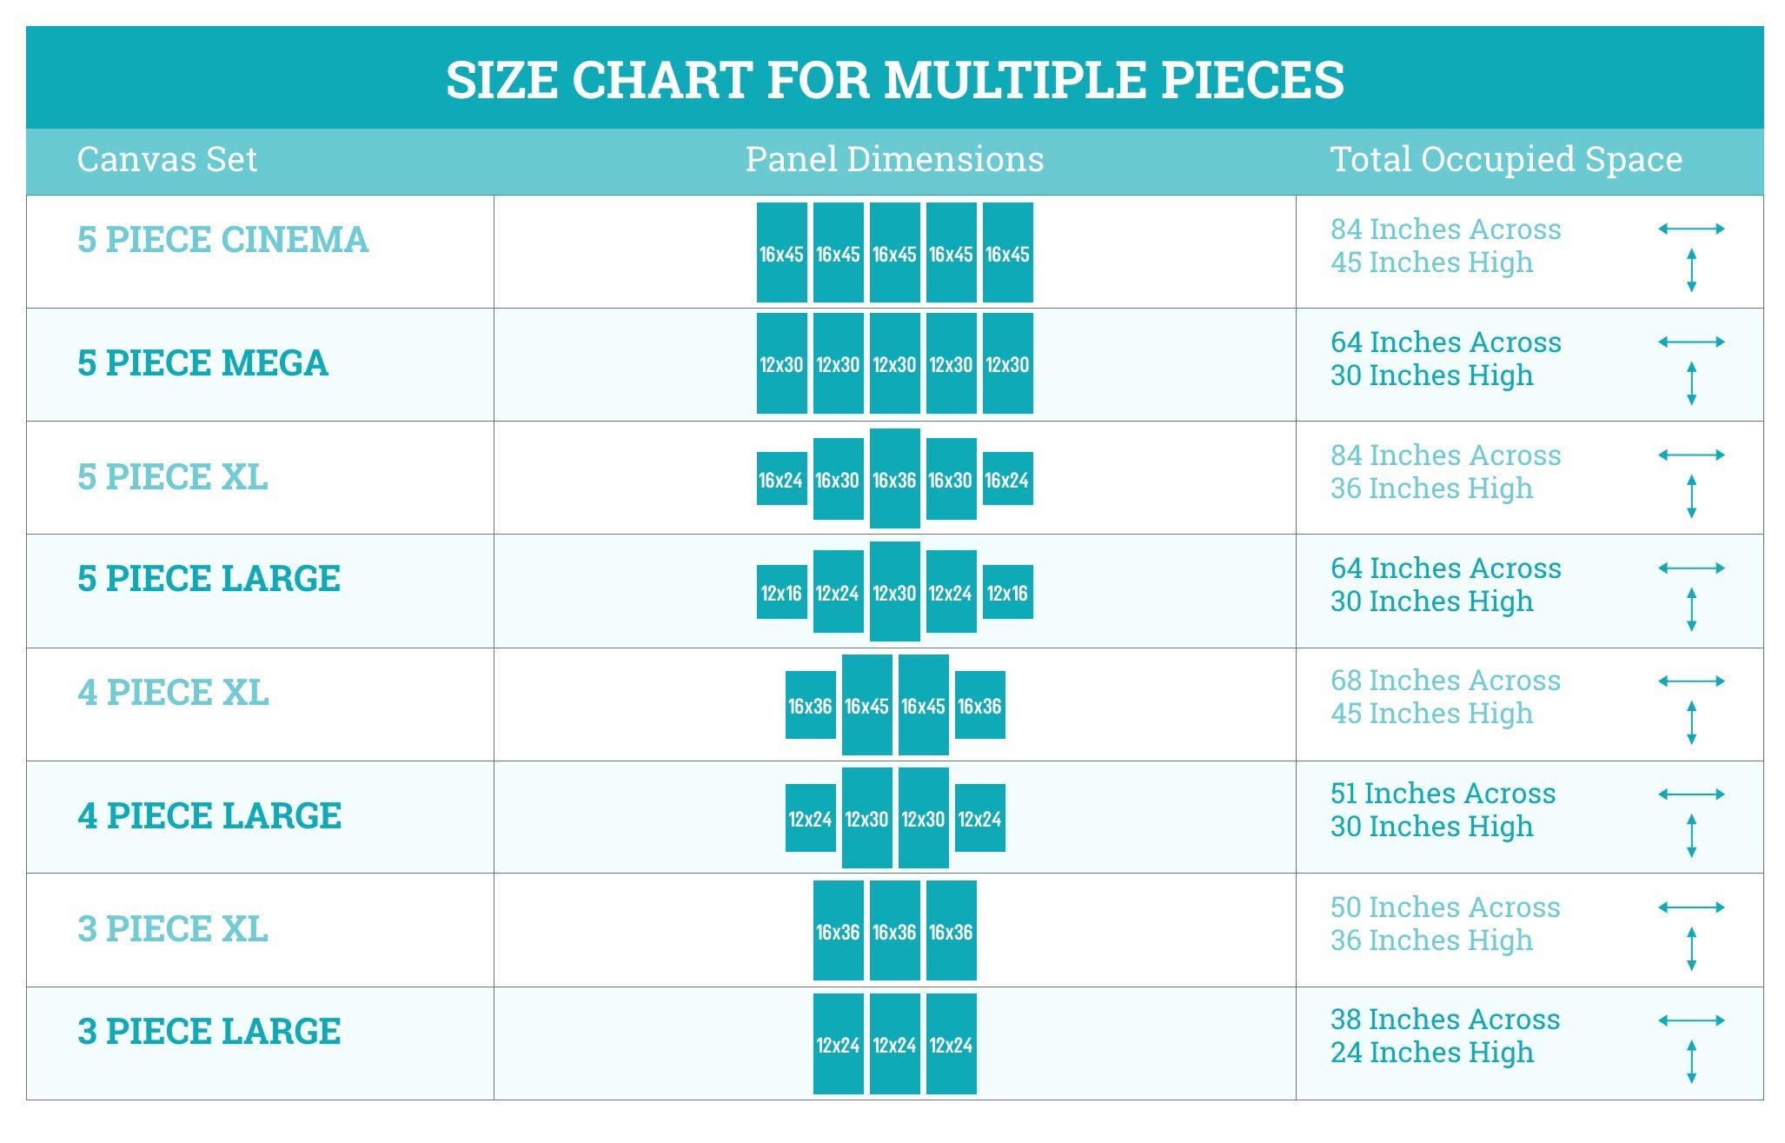Image resolution: width=1785 pixels, height=1143 pixels.
Task: Click the 5 PIECE MEGA label
Action: coord(203,363)
